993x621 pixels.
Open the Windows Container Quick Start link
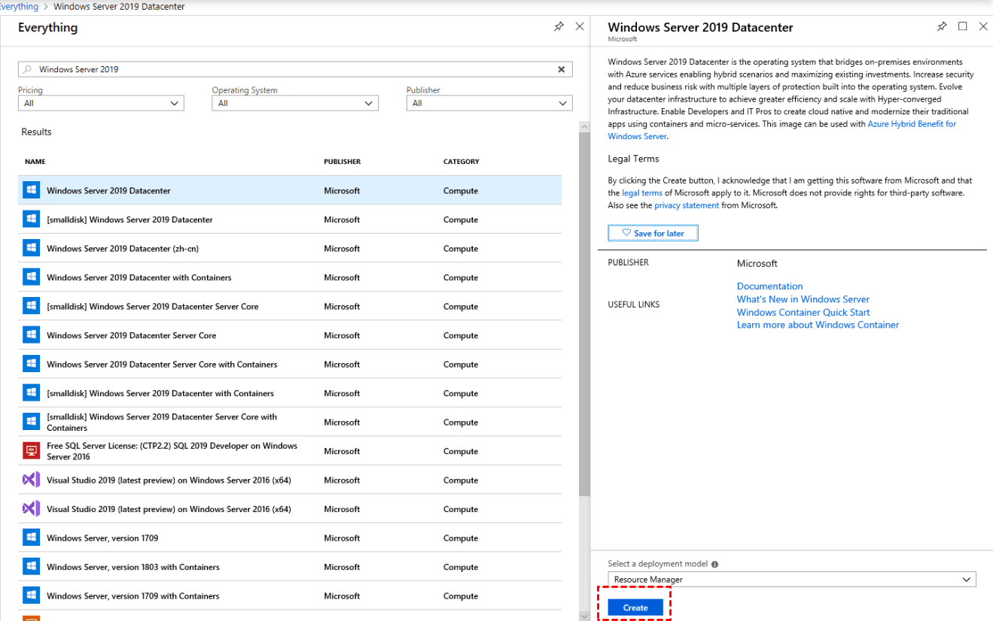pyautogui.click(x=803, y=312)
